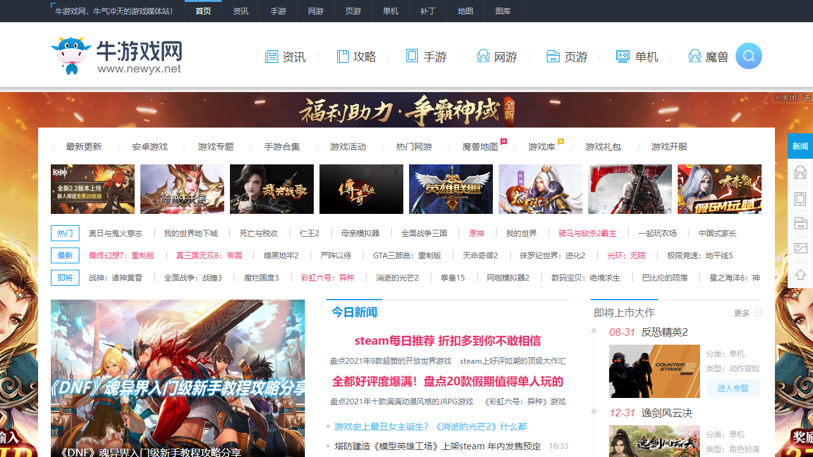Viewport: 813px width, 457px height.
Task: Click the 进入专题 button for 反恐精英2
Action: [x=733, y=388]
